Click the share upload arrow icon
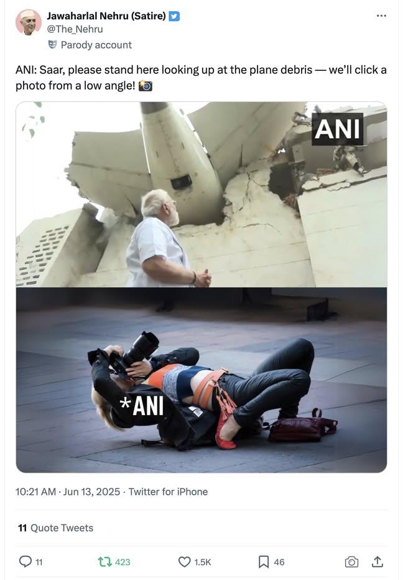Image resolution: width=403 pixels, height=580 pixels. [377, 561]
